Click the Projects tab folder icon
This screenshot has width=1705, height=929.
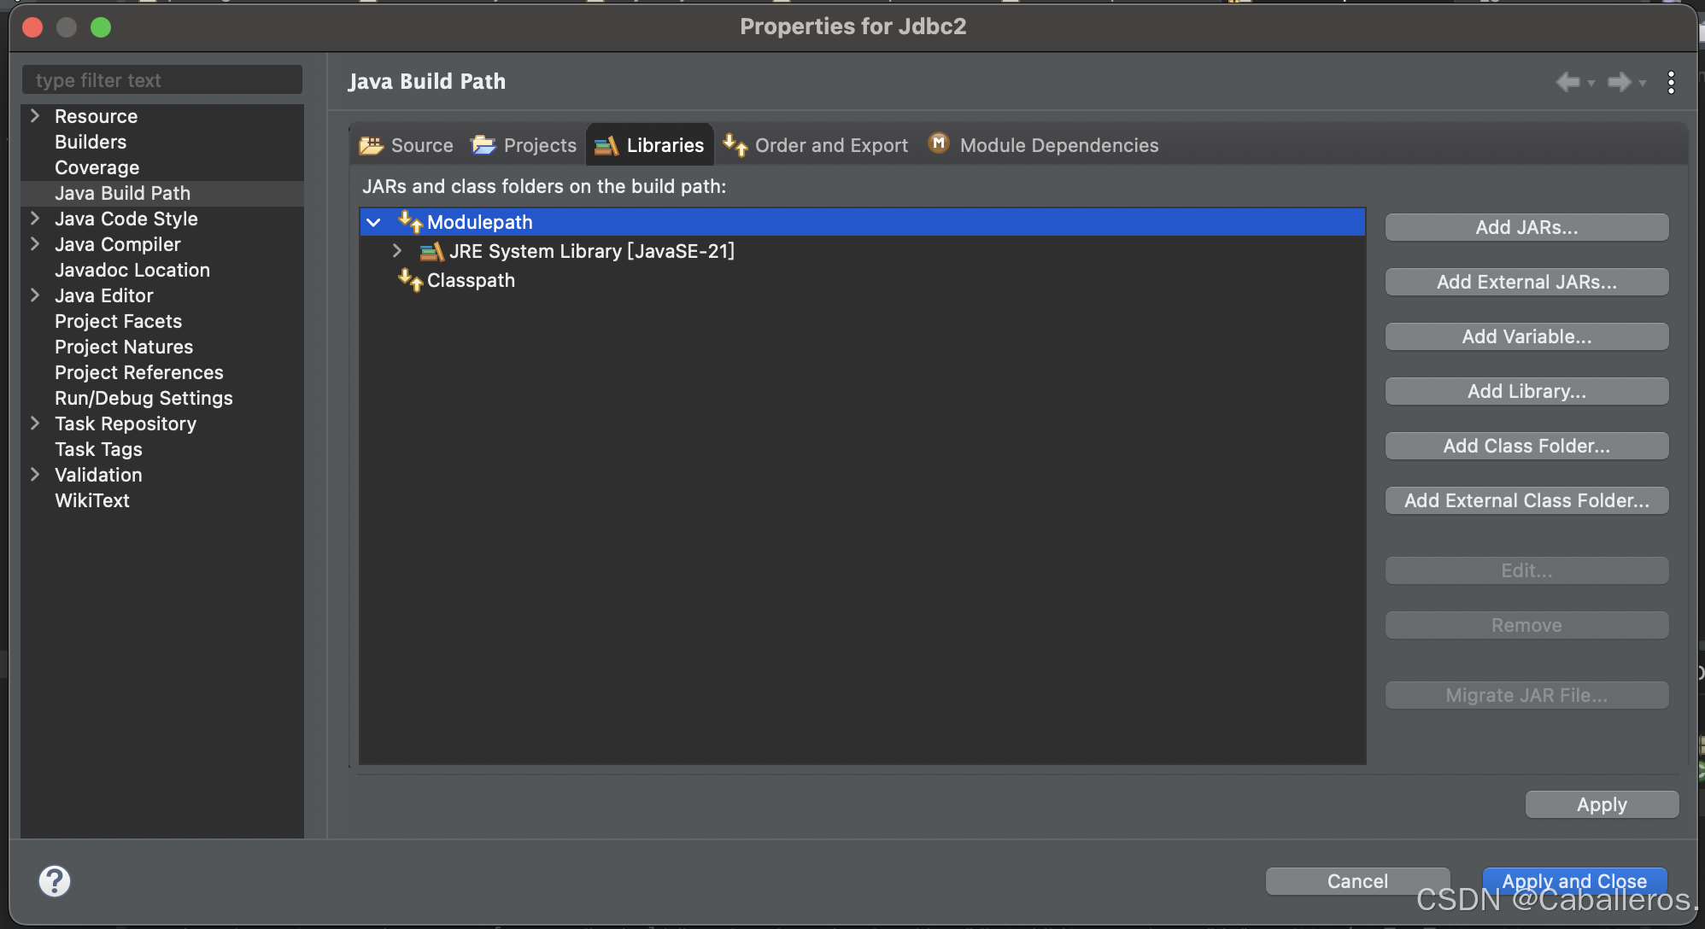click(x=483, y=145)
